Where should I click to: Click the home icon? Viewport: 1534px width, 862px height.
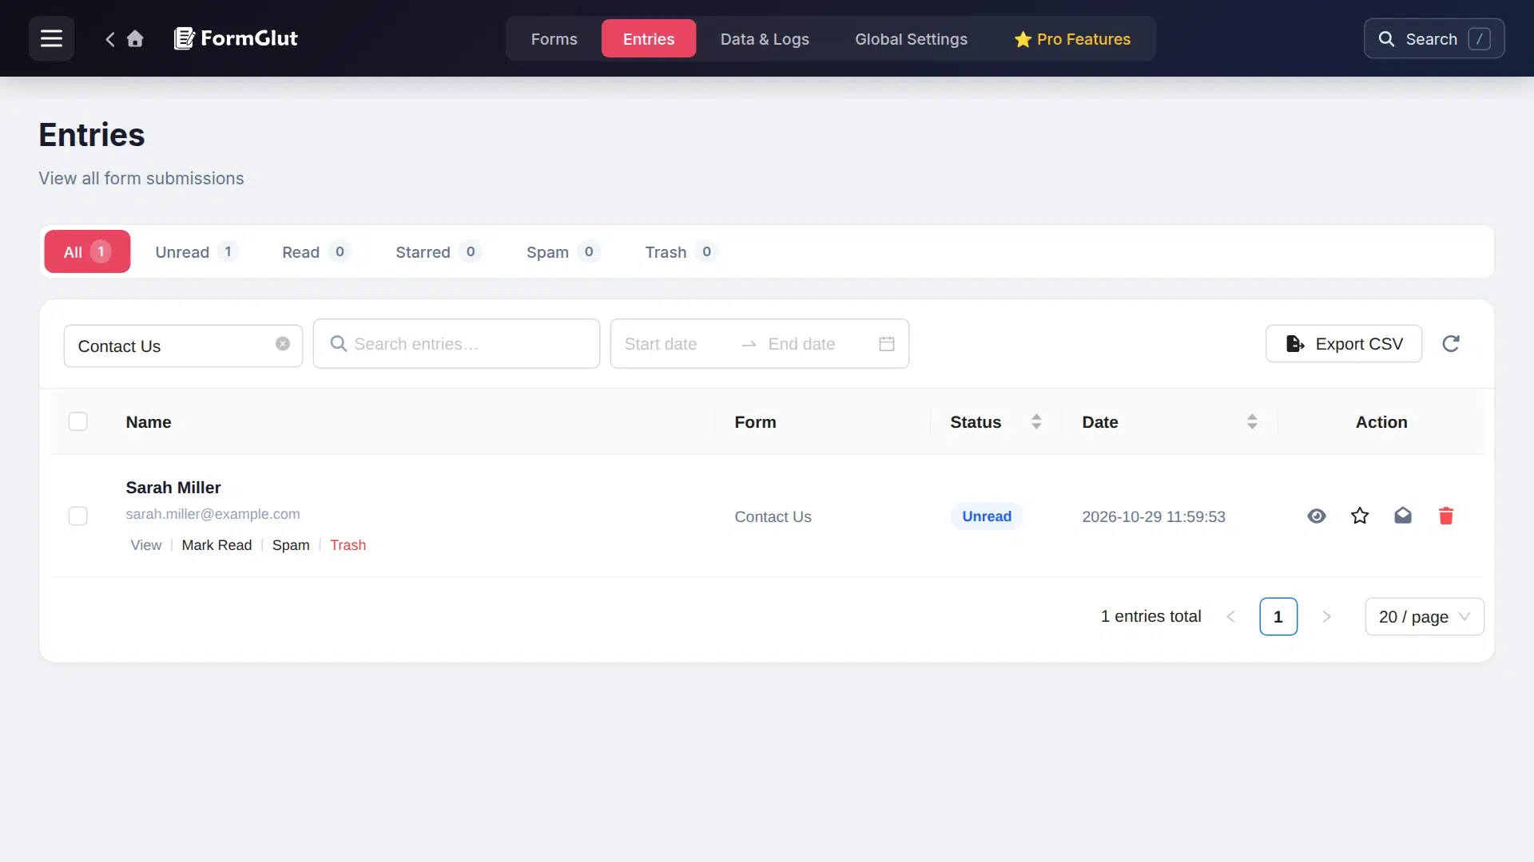coord(135,38)
